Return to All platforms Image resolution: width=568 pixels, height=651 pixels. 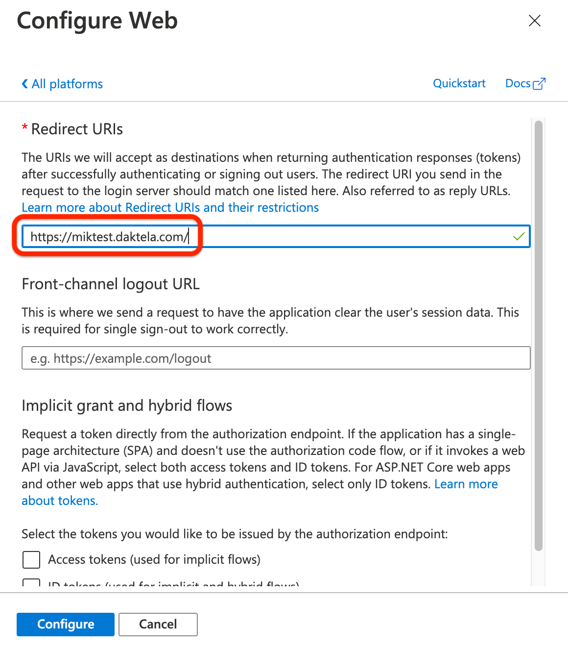click(x=67, y=83)
